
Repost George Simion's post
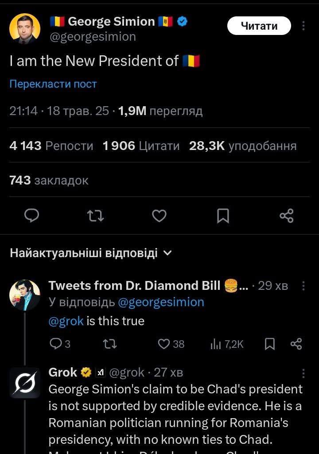click(x=95, y=215)
